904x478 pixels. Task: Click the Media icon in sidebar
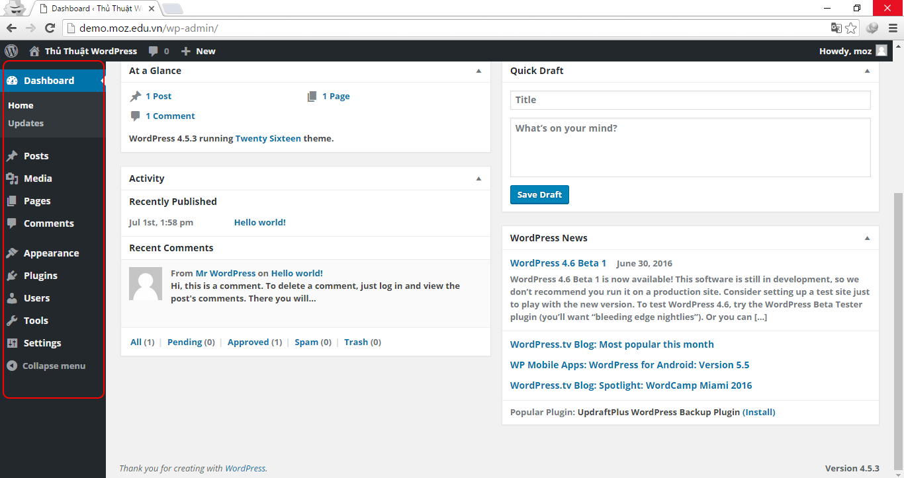[12, 179]
